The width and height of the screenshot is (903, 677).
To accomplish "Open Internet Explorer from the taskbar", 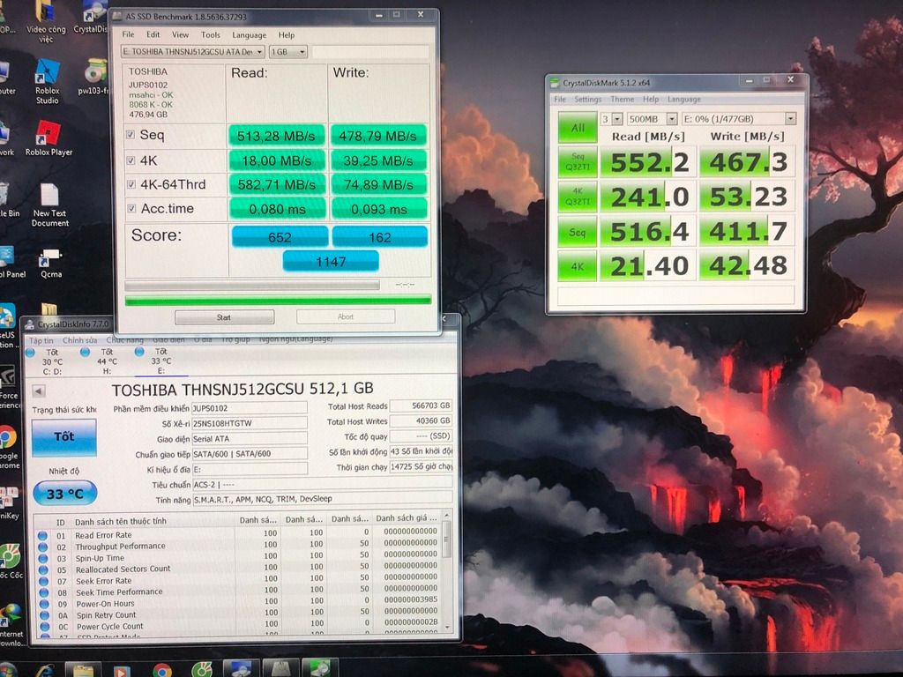I will (x=44, y=670).
